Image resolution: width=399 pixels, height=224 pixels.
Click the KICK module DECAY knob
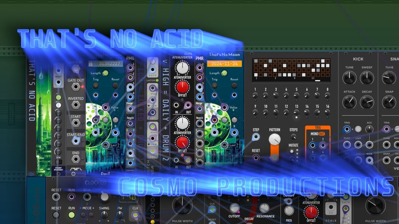367,102
